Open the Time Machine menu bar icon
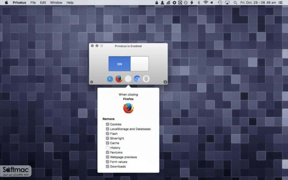The width and height of the screenshot is (288, 180). pyautogui.click(x=220, y=3)
